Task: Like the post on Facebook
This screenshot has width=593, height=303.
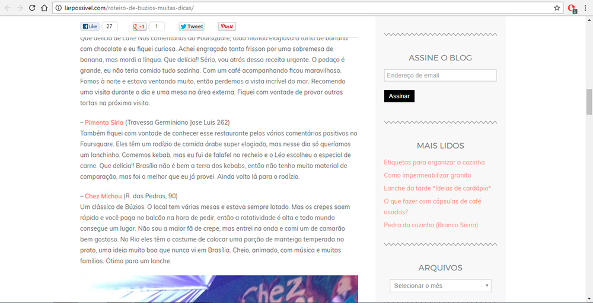Action: (90, 27)
